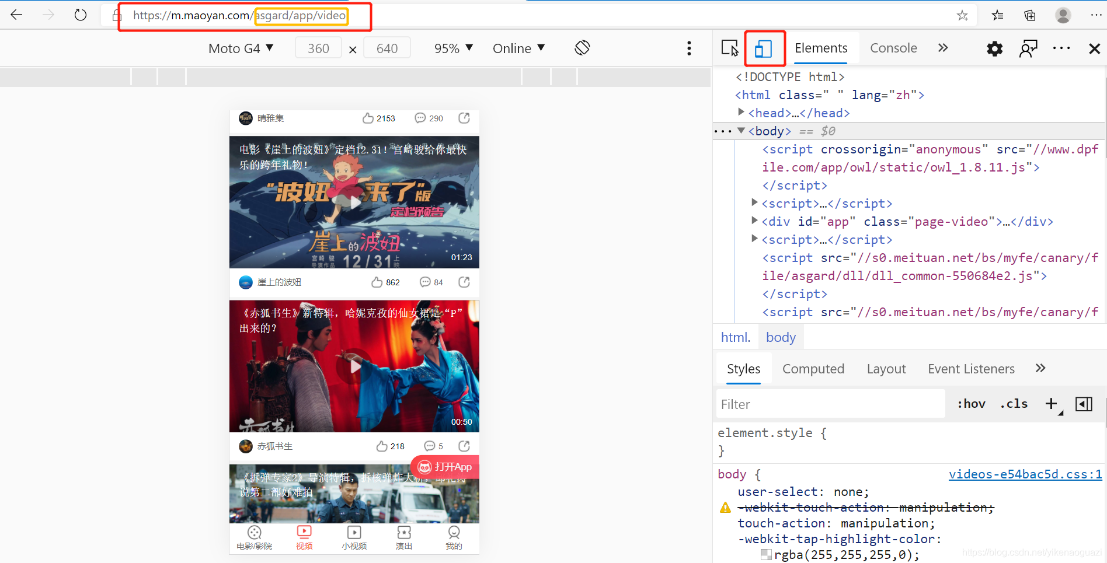Click the user profile avatar
This screenshot has width=1107, height=563.
coord(1063,16)
